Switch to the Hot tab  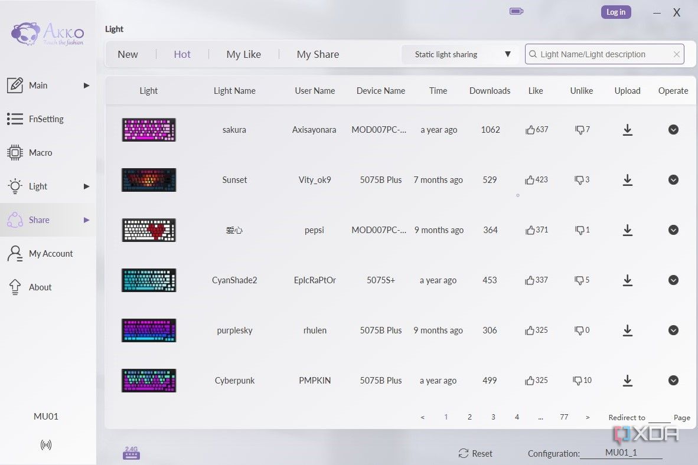pos(182,54)
